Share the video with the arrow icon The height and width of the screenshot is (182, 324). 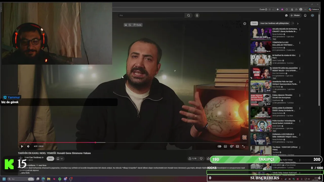click(208, 159)
